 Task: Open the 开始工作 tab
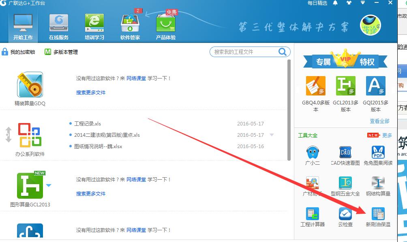23,27
